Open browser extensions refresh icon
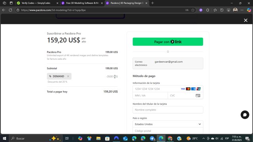The height and width of the screenshot is (142, 253). [207, 10]
